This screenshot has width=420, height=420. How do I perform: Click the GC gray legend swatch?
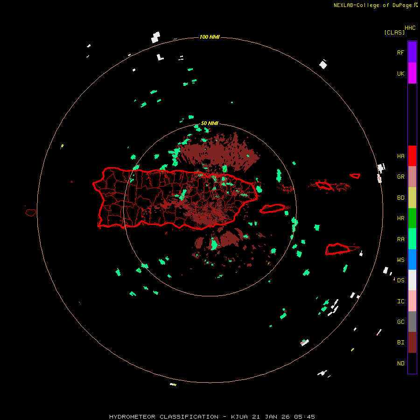[x=412, y=322]
